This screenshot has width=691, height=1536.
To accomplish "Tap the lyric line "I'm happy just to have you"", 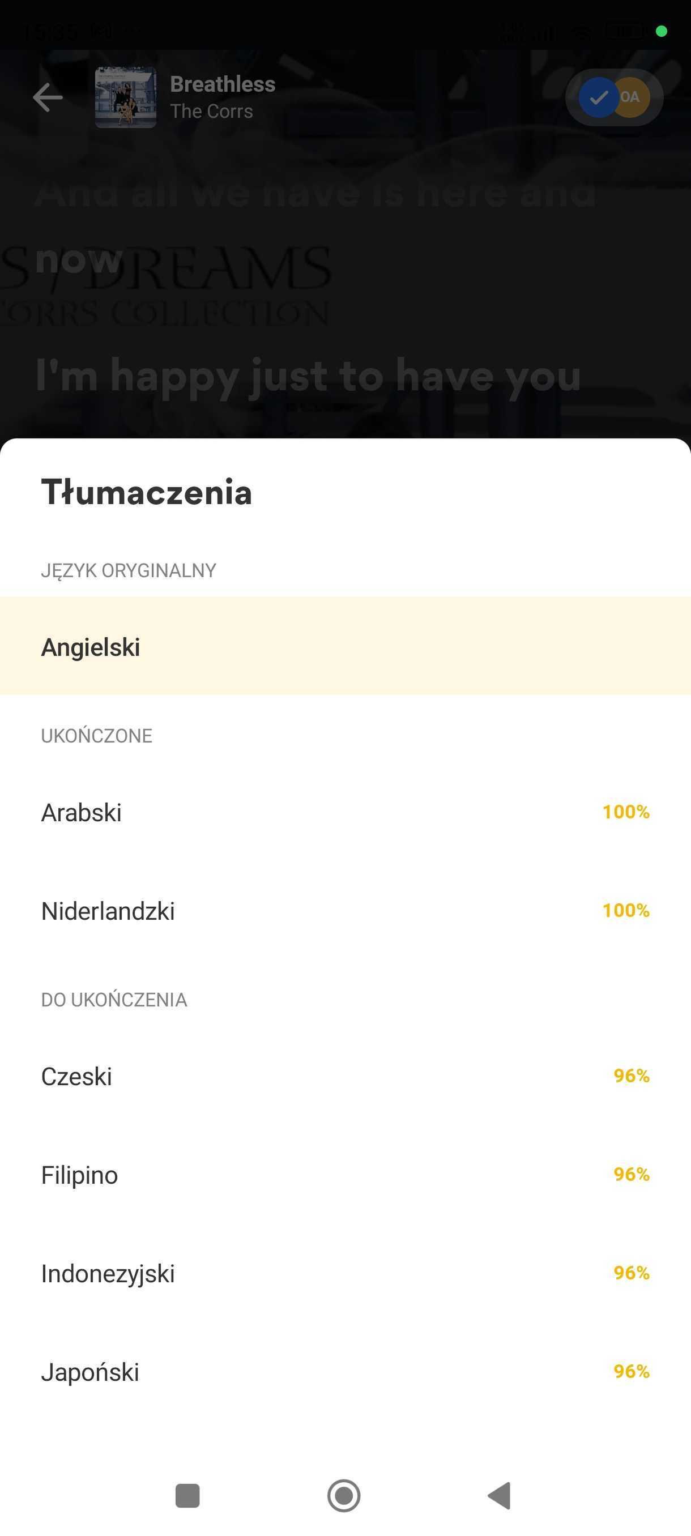I will point(308,376).
